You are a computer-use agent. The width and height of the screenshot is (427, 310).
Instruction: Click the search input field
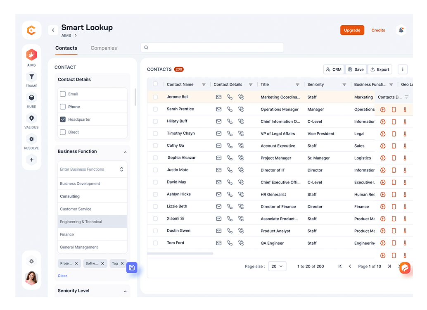(212, 48)
